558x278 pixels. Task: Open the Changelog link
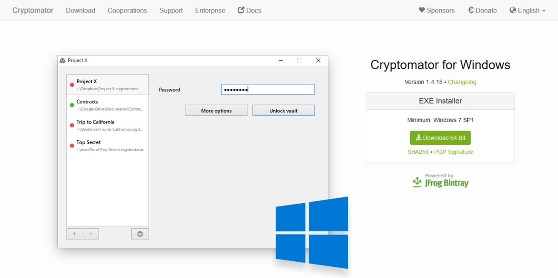click(462, 82)
